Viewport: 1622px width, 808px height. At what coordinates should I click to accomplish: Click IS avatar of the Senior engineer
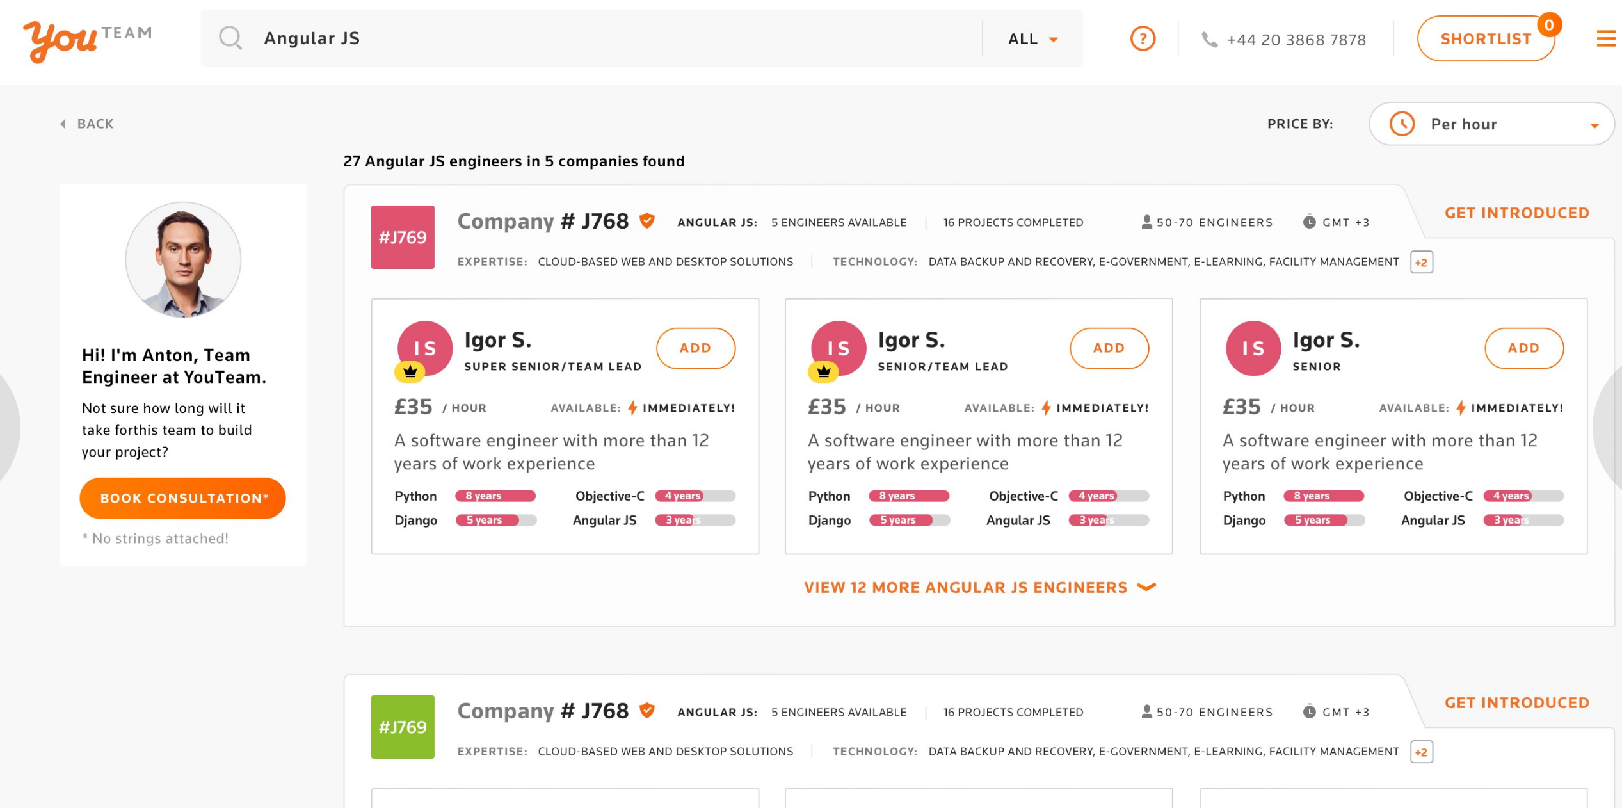[1253, 348]
